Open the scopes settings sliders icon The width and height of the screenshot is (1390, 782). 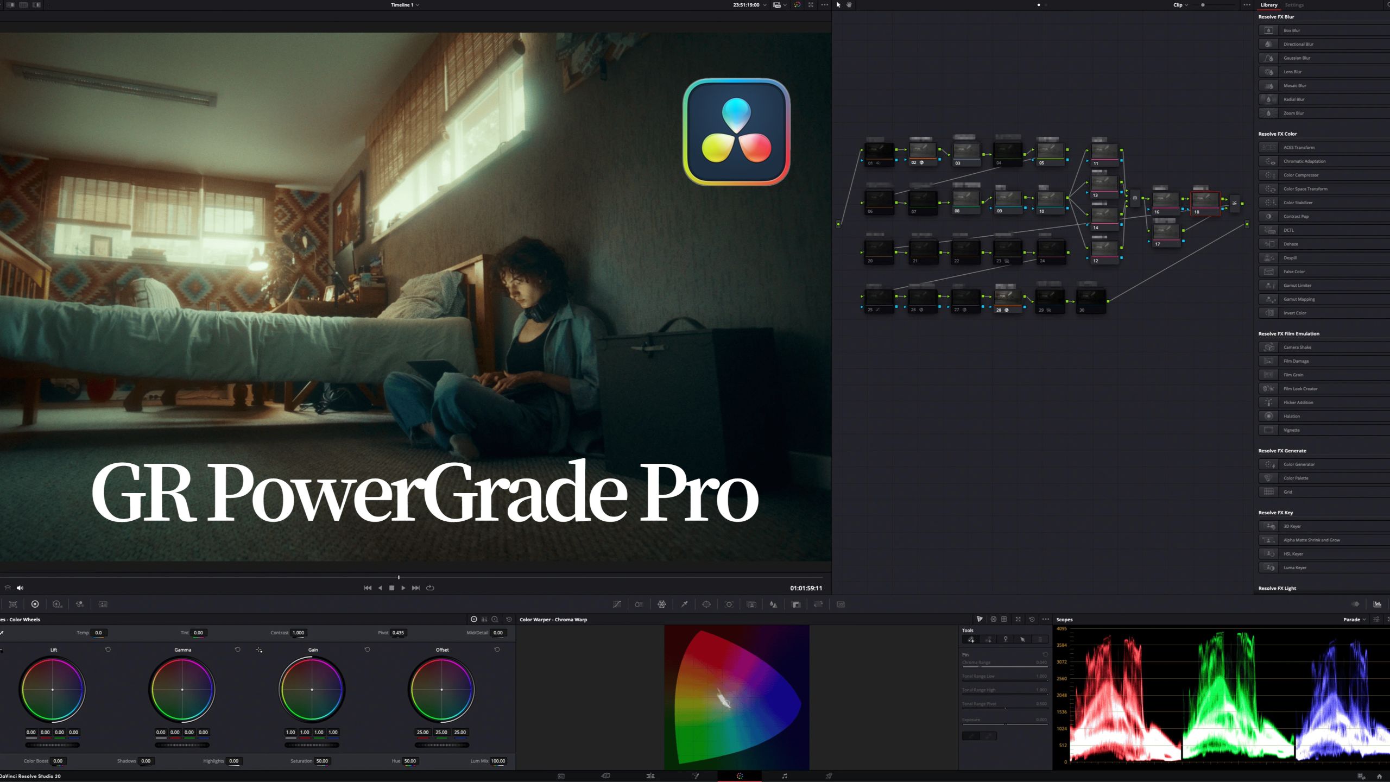click(1376, 619)
